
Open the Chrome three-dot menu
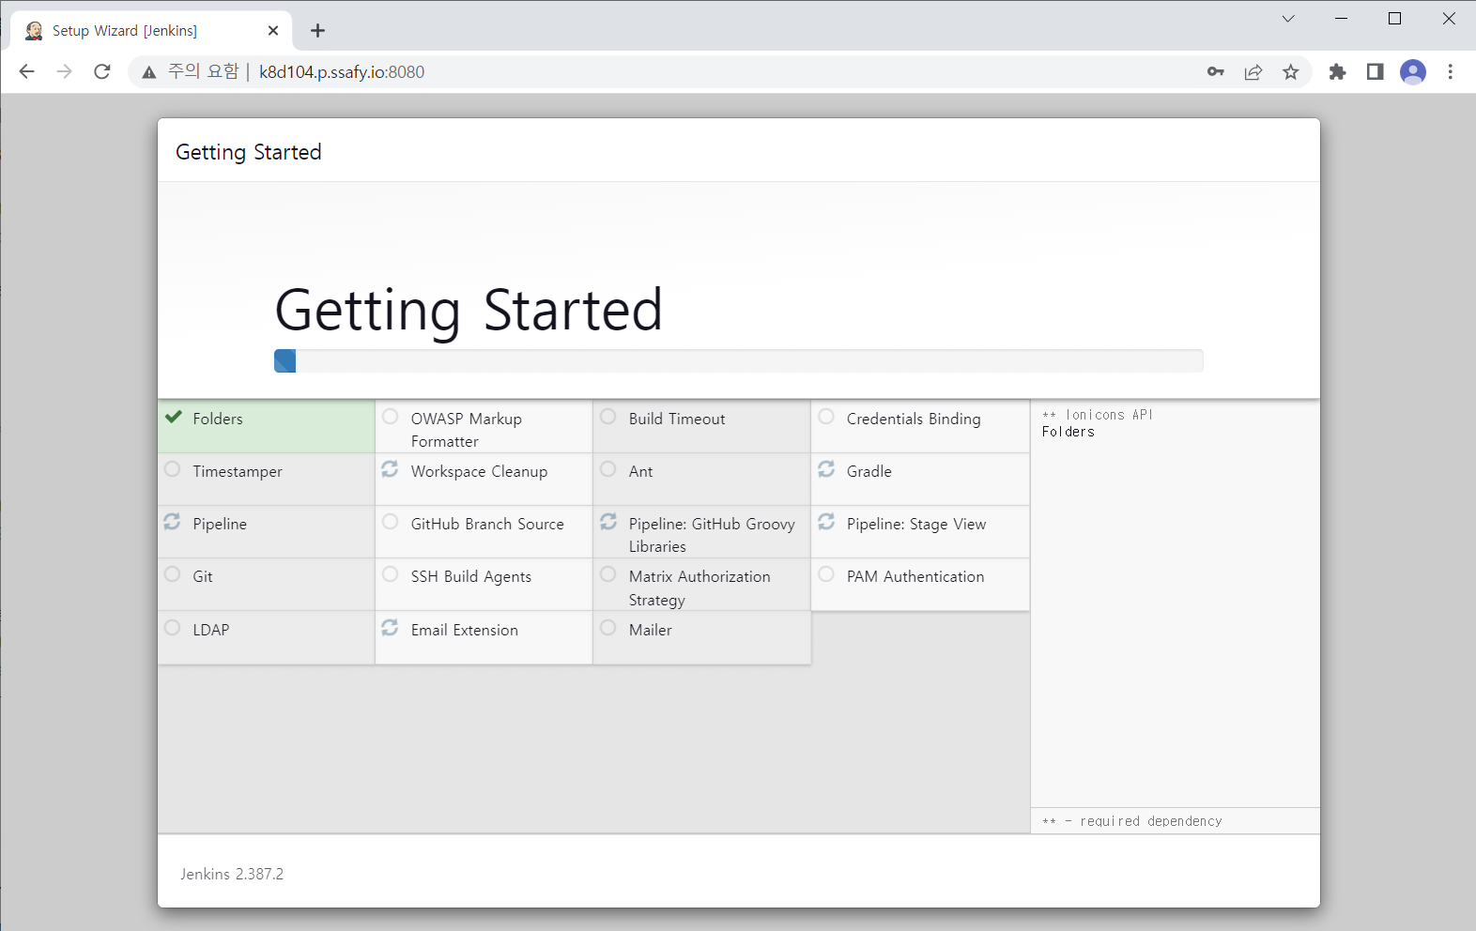tap(1451, 71)
